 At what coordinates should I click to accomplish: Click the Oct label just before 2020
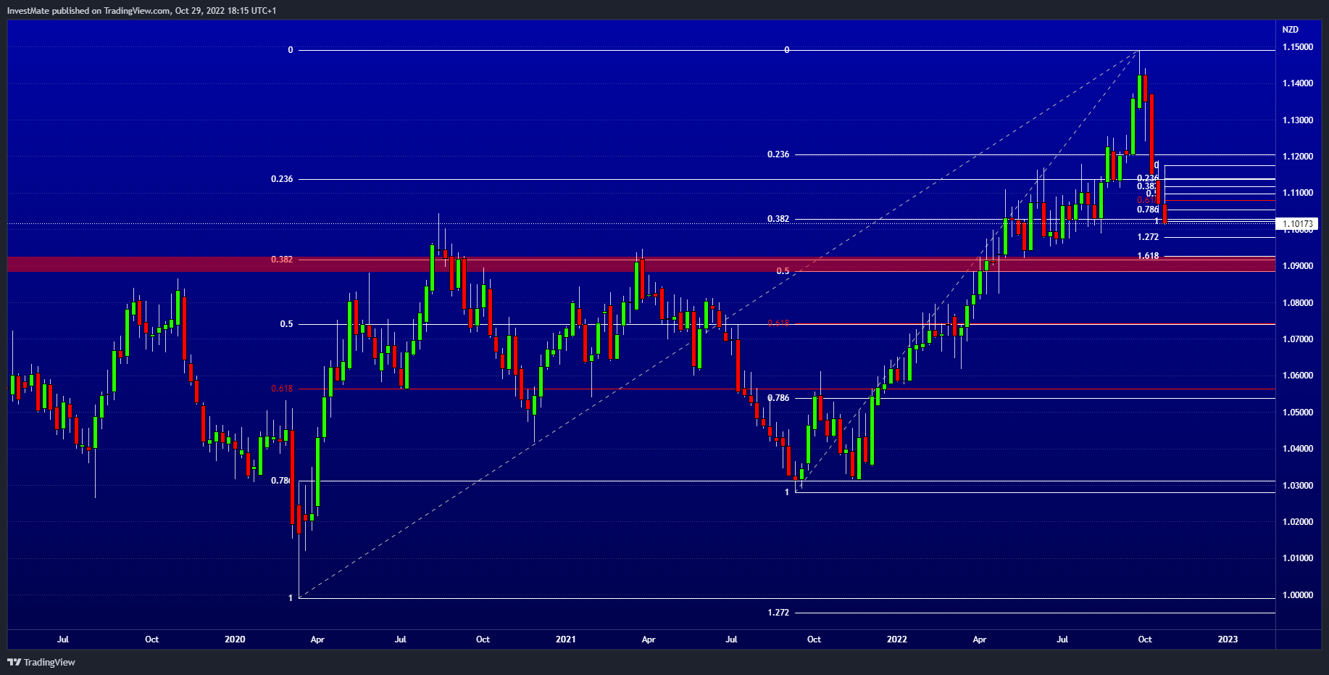[151, 639]
